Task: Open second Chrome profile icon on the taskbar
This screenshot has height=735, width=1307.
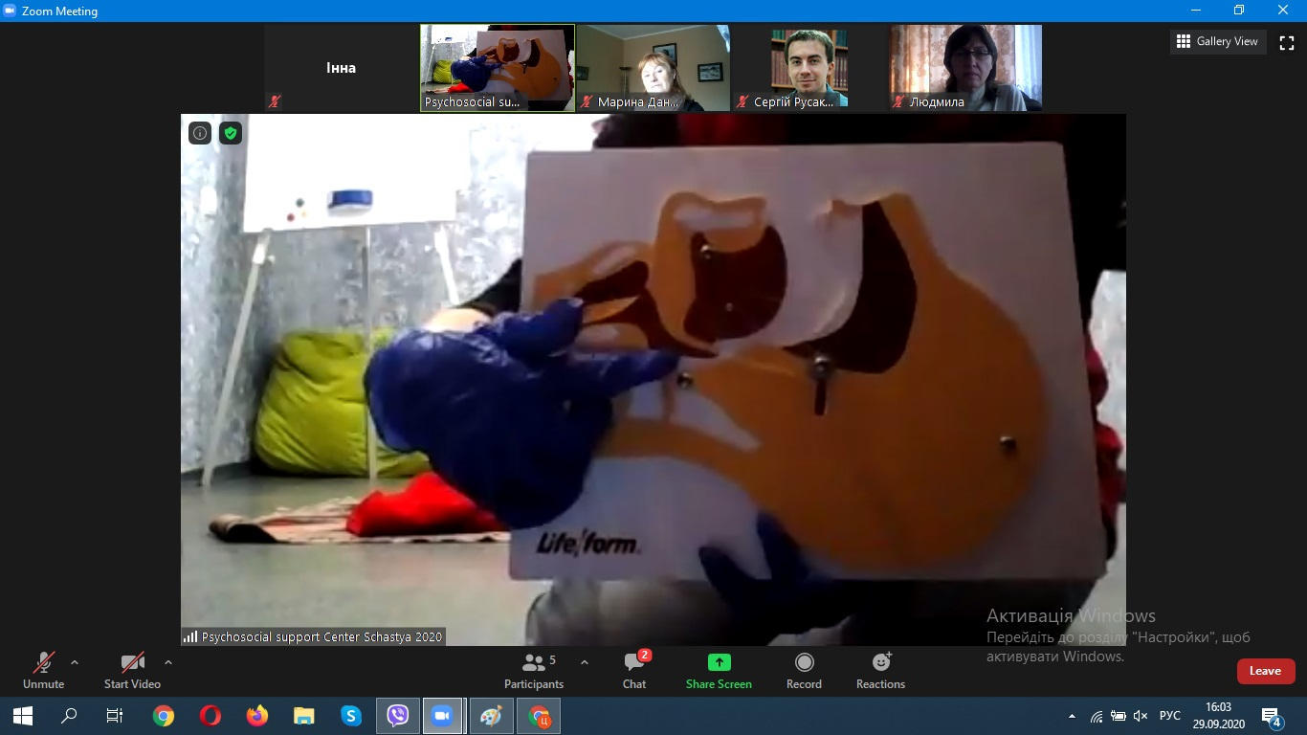Action: click(539, 716)
